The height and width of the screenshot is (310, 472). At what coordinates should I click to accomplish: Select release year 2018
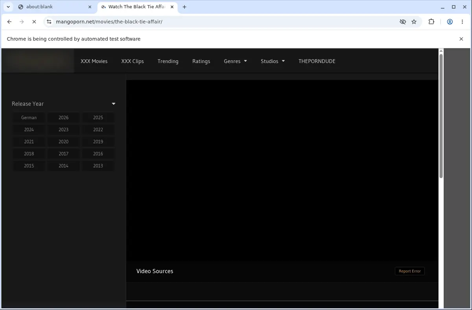[29, 154]
